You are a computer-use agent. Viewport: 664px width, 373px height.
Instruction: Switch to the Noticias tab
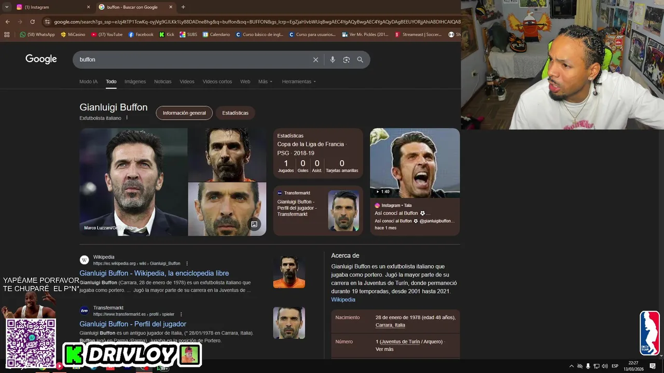click(163, 81)
